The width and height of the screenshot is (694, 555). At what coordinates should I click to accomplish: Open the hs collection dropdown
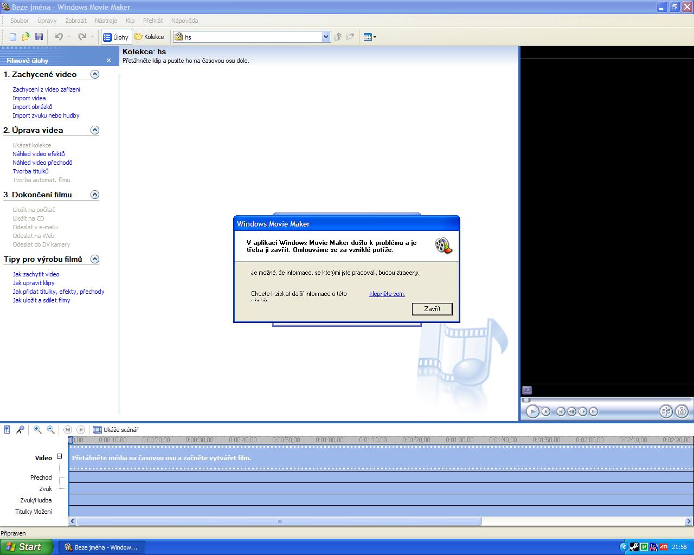326,37
